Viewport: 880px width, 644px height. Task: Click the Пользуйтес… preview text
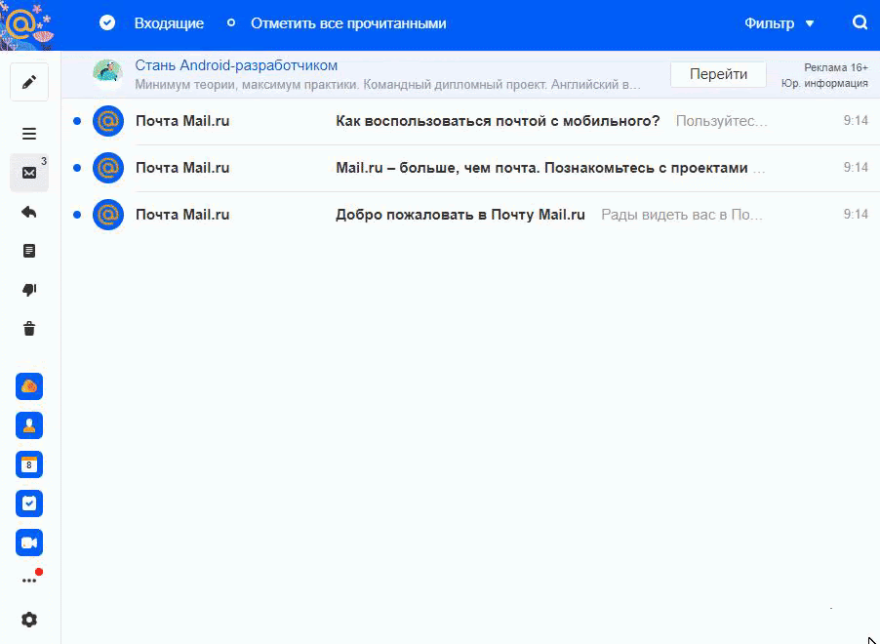click(x=721, y=121)
